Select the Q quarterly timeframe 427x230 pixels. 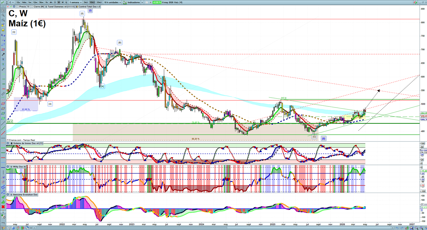[x=66, y=2]
